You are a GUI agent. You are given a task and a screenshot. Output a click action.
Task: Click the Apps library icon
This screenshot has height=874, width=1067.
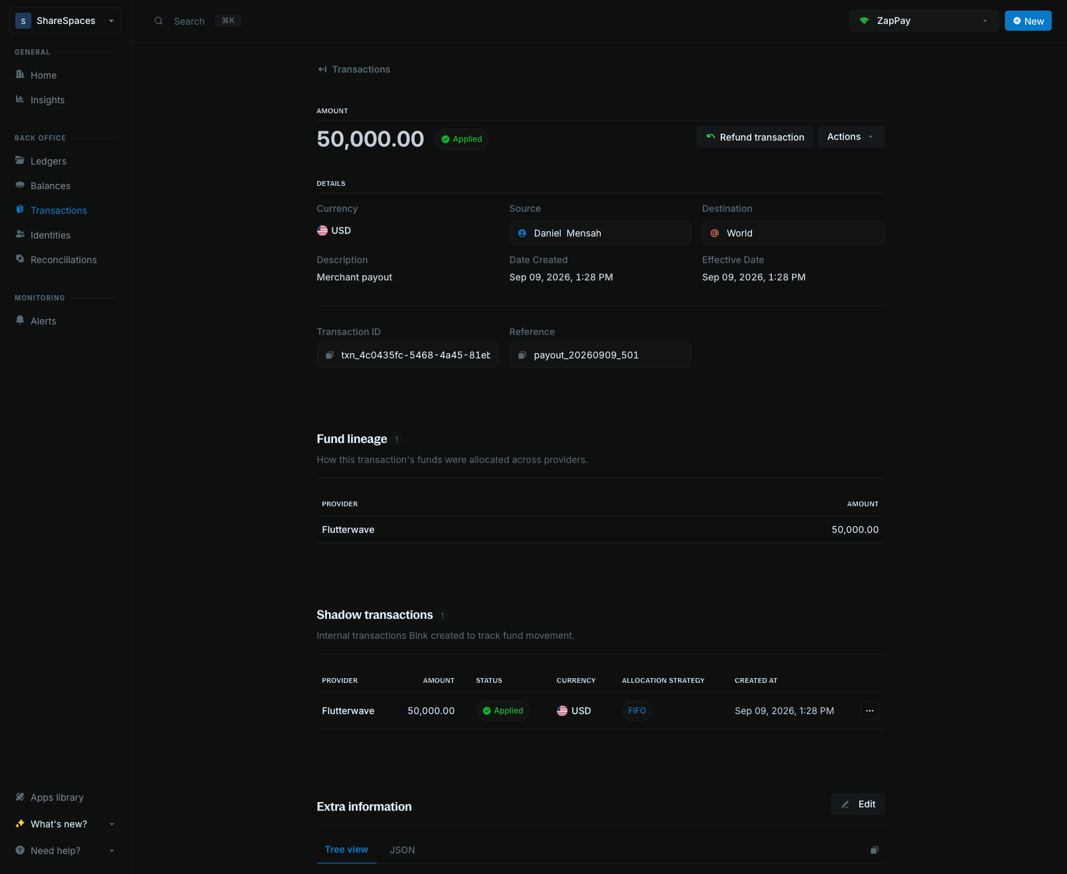[20, 797]
